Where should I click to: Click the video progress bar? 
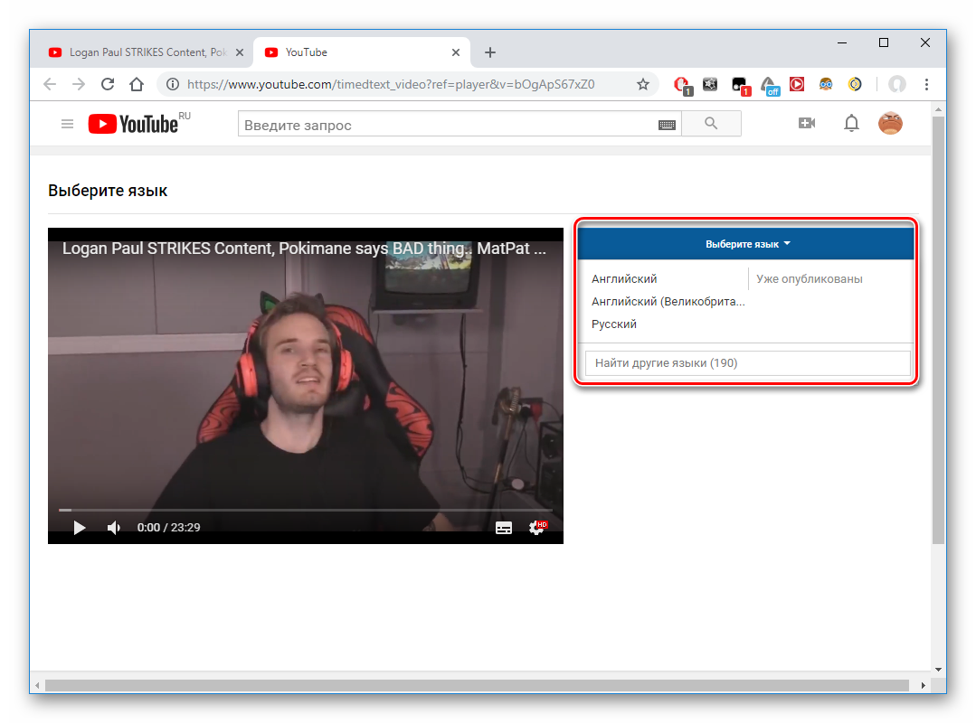pos(306,511)
